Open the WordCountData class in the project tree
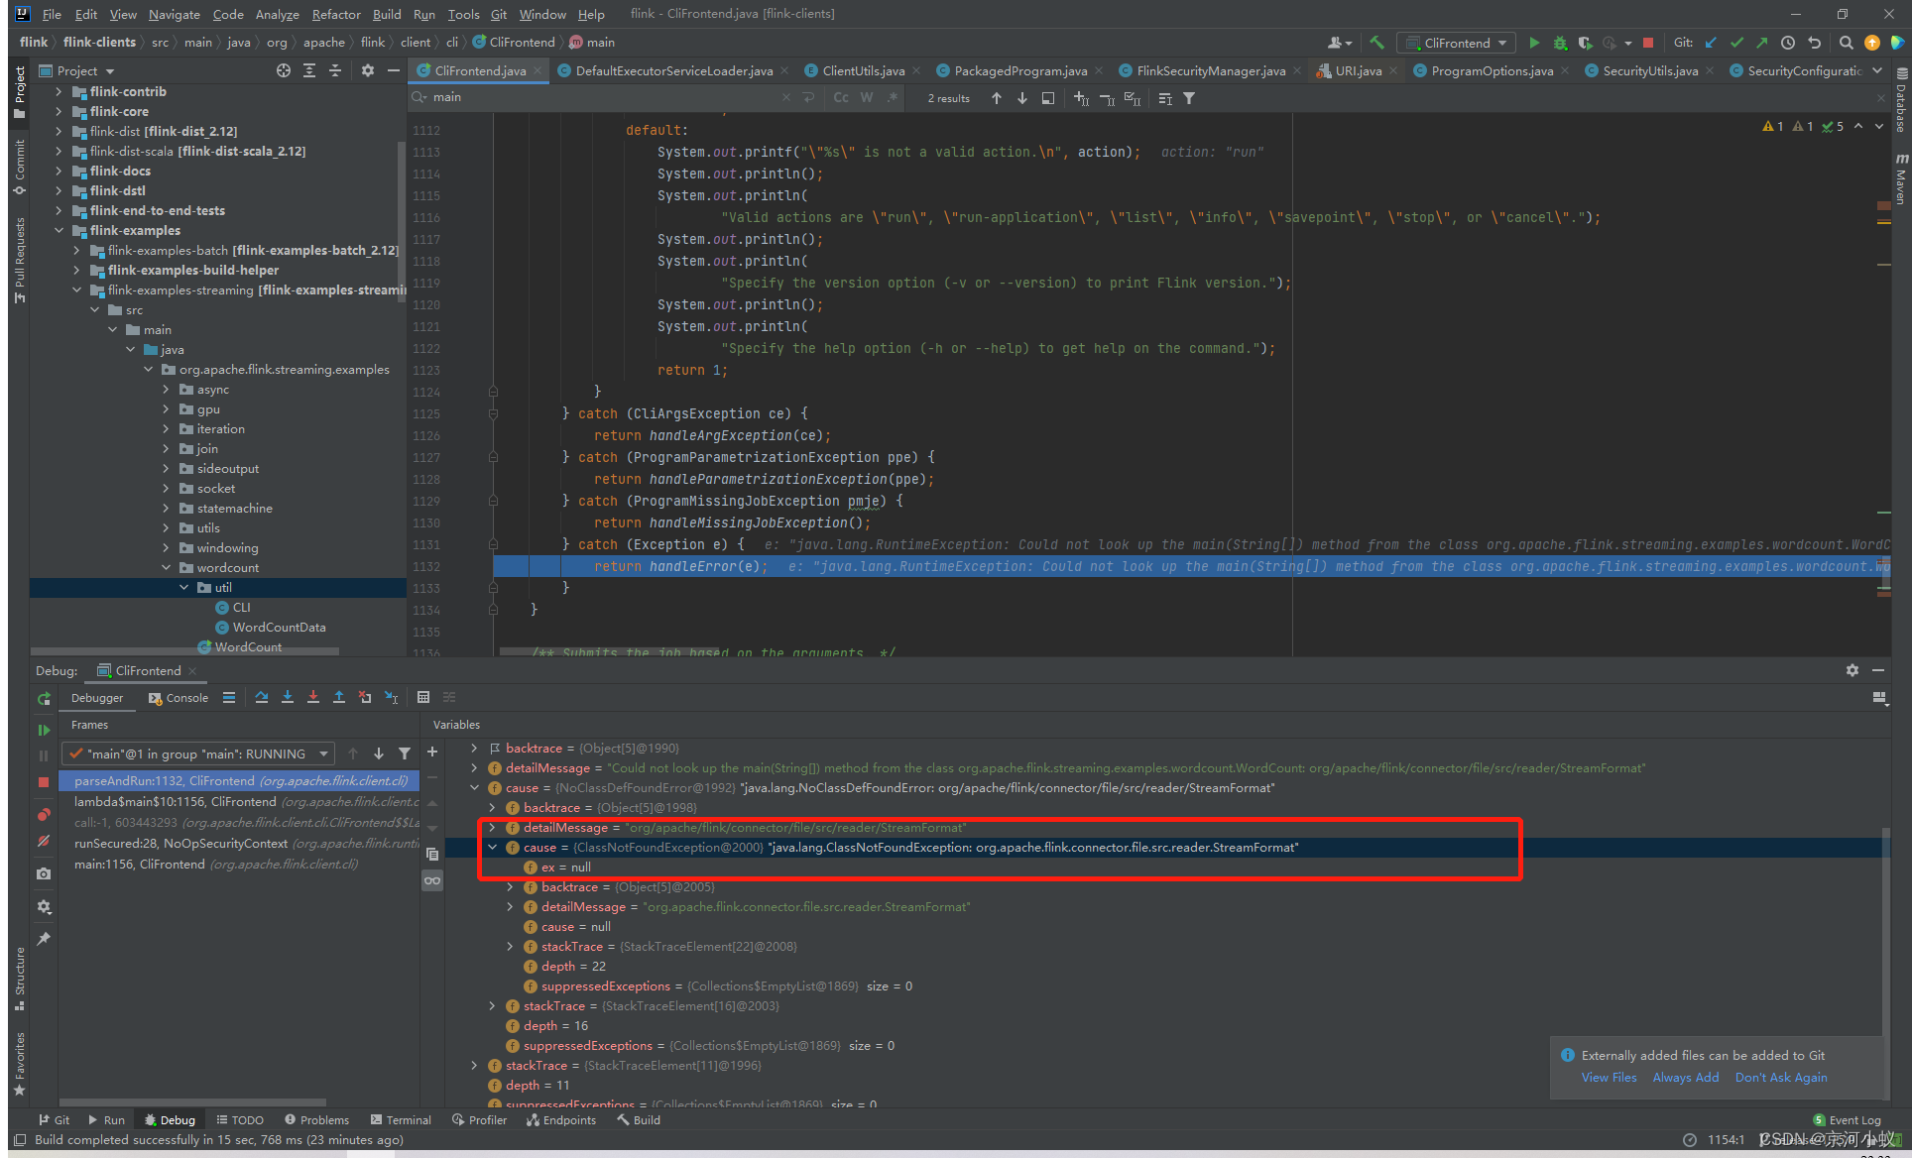1912x1158 pixels. pos(279,627)
